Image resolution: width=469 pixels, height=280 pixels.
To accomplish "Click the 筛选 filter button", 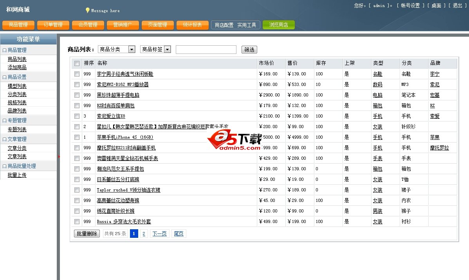I will coord(249,50).
